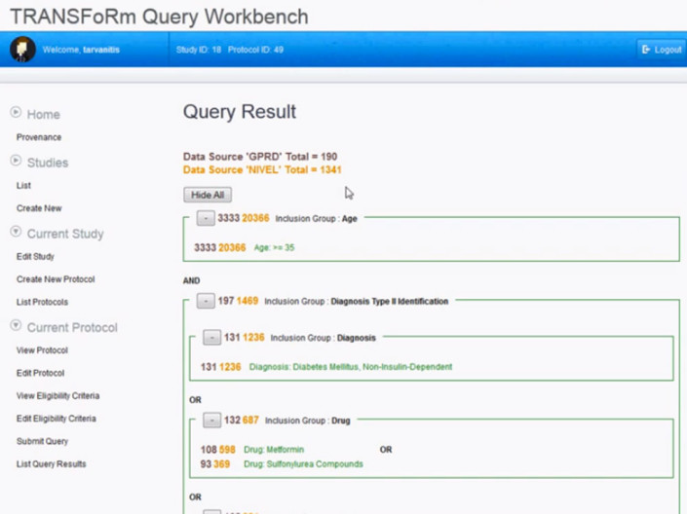Click the Home section arrow icon

point(16,113)
